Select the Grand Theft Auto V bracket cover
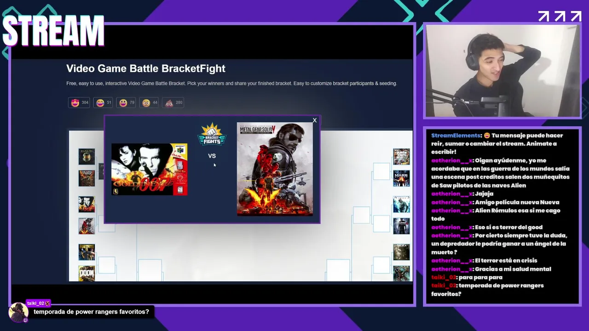The width and height of the screenshot is (589, 331). 401,157
